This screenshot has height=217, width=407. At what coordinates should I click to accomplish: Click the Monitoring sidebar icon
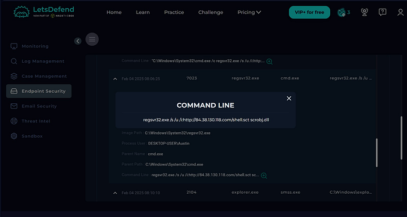click(x=14, y=46)
